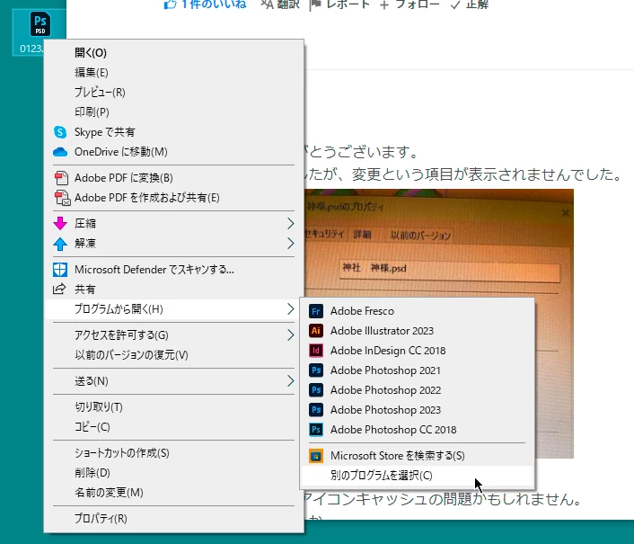Image resolution: width=634 pixels, height=544 pixels.
Task: Expand the 解凍 submenu arrow
Action: [x=290, y=244]
